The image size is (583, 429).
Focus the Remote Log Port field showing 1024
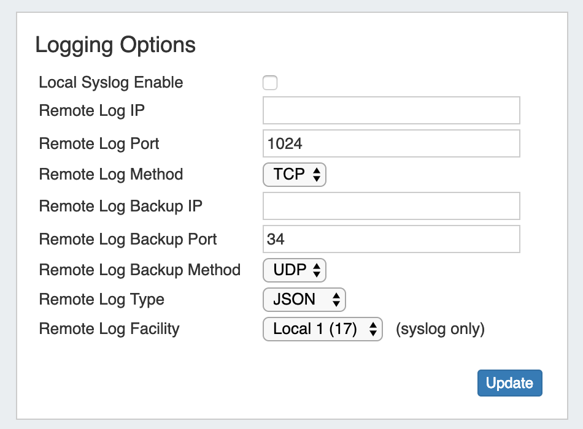pos(391,143)
